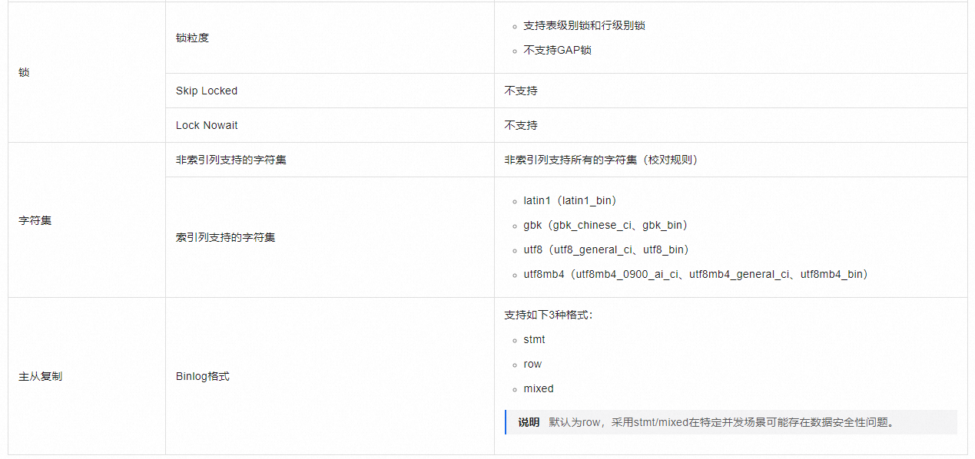Select the Binlog格式 cell
This screenshot has width=975, height=459.
click(x=330, y=376)
